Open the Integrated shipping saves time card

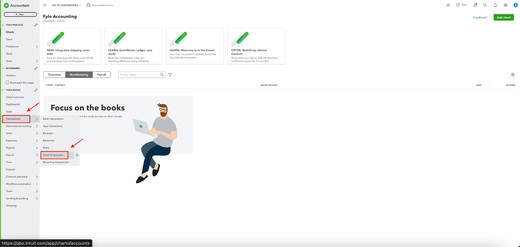(72, 46)
